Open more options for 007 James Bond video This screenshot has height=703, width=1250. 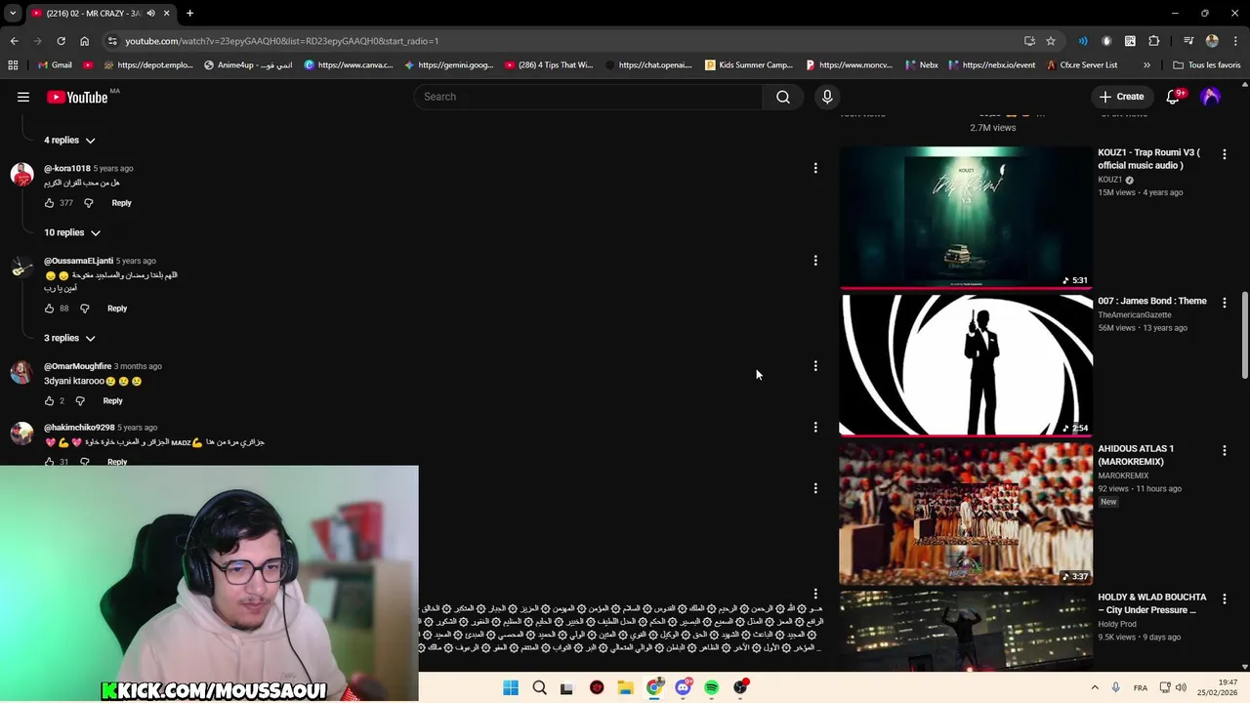tap(1225, 303)
